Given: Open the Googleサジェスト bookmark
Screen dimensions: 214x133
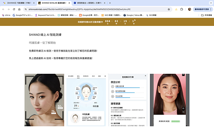Looking at the screenshot, I should (x=23, y=15).
